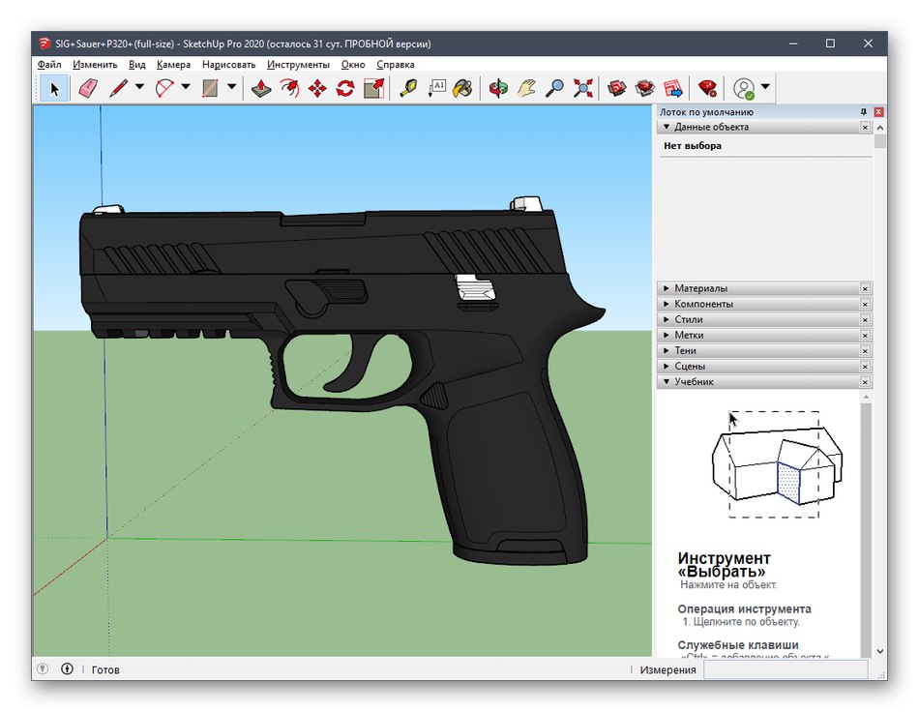Choose the Line pencil tool

[x=118, y=88]
